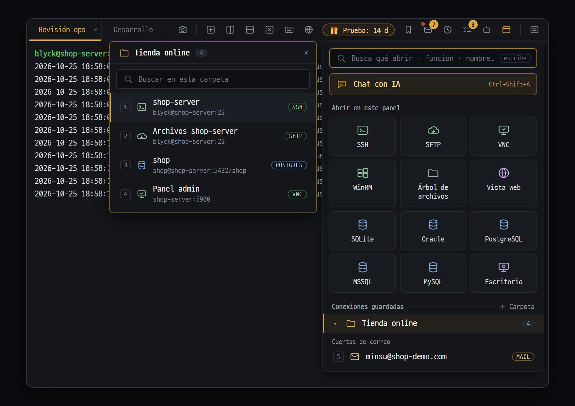Click the Prueba: 14 d trial badge

coord(358,30)
